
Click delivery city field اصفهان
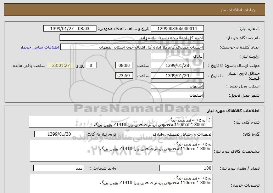[177, 95]
